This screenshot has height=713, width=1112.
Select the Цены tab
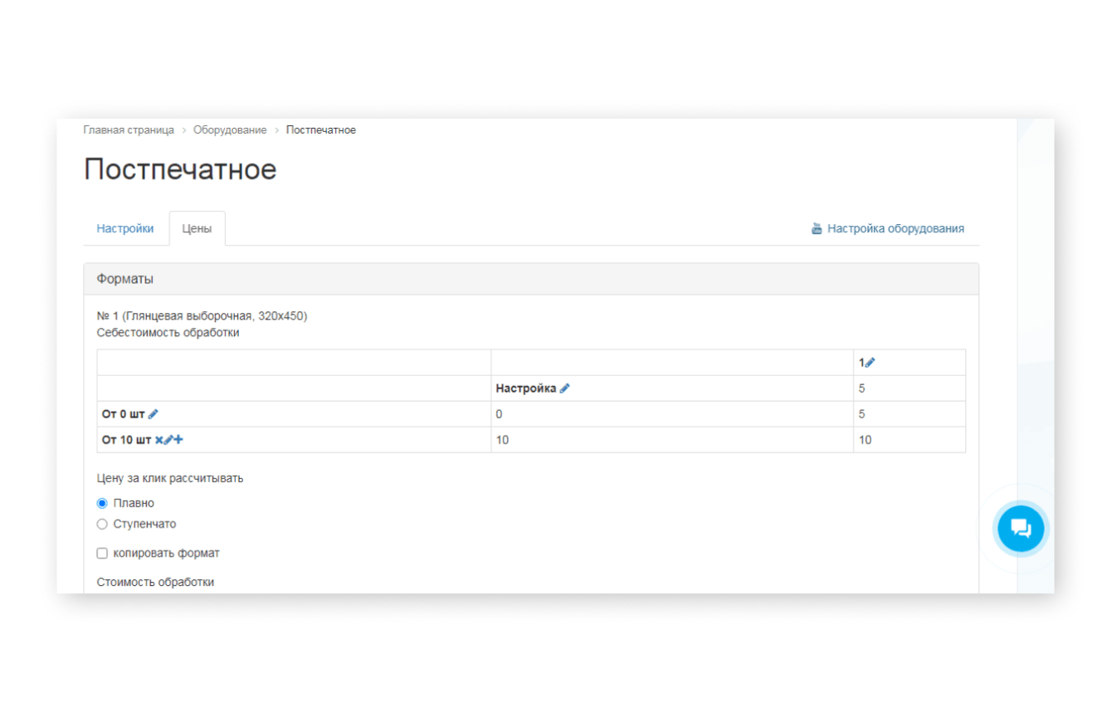coord(197,229)
